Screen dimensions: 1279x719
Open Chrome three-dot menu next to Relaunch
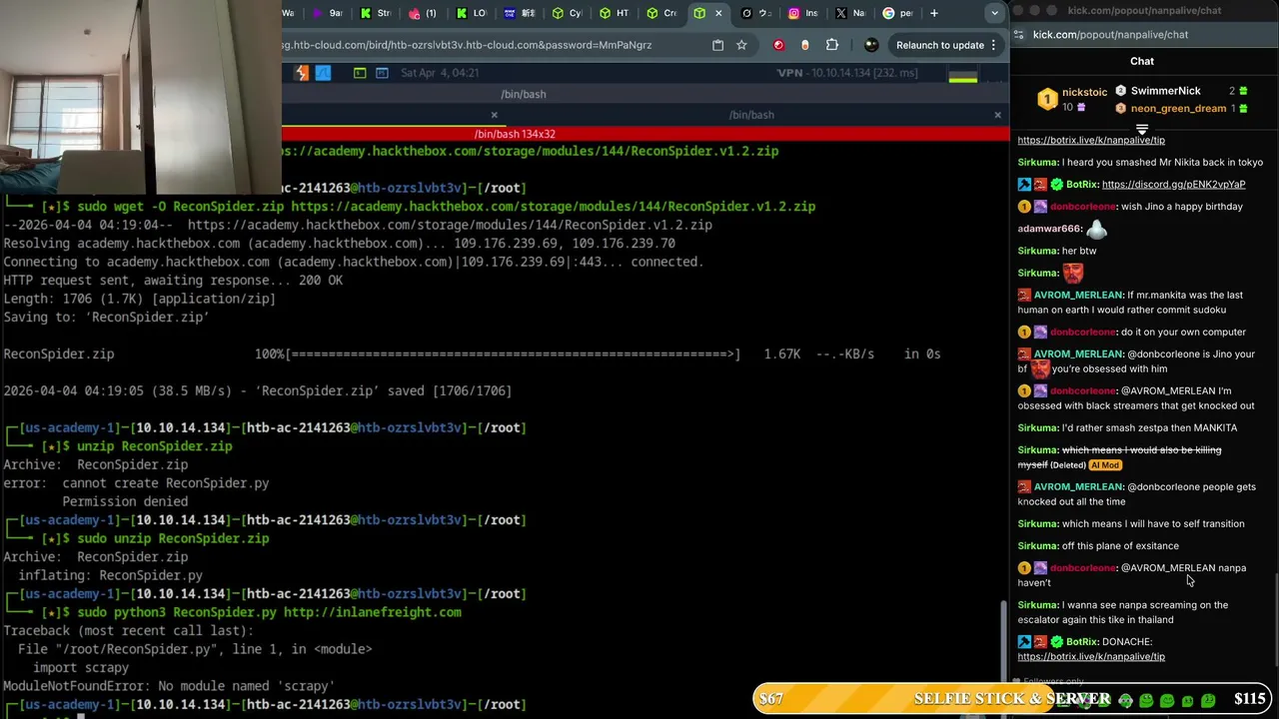994,45
